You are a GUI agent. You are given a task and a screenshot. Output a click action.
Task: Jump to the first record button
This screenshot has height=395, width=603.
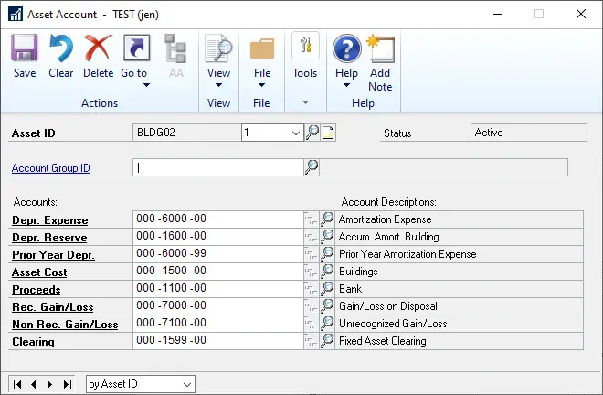click(16, 384)
